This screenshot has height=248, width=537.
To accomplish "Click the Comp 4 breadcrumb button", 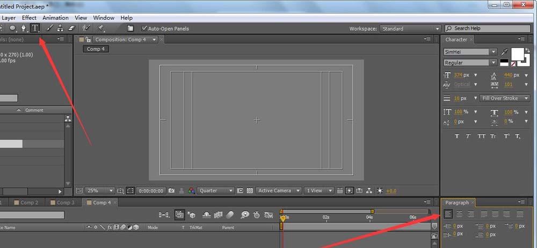I will click(96, 49).
